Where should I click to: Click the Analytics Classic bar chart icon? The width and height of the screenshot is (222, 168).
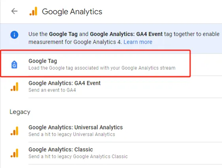pos(15,153)
